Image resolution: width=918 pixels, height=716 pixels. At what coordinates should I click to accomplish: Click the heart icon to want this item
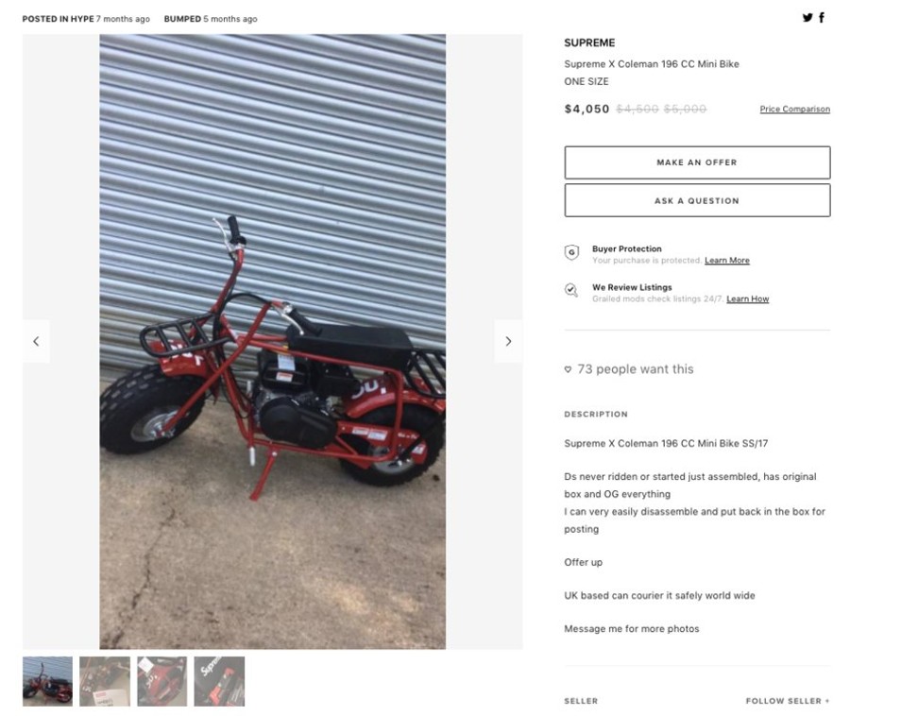click(x=568, y=369)
